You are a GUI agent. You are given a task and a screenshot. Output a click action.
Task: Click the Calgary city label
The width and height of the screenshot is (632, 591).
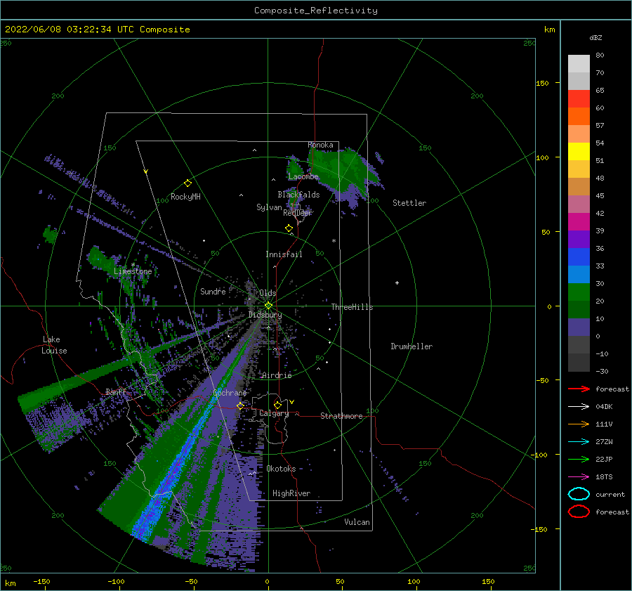point(274,413)
